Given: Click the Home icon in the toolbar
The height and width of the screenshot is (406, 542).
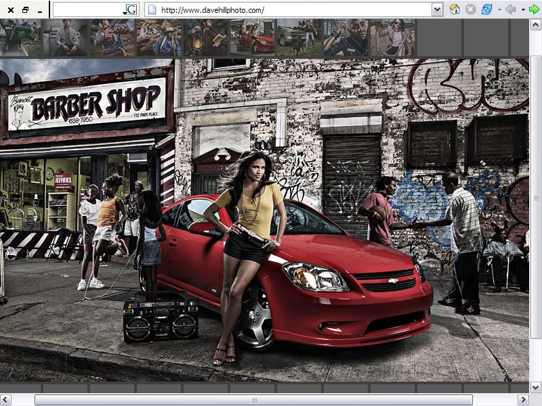Looking at the screenshot, I should coord(455,9).
